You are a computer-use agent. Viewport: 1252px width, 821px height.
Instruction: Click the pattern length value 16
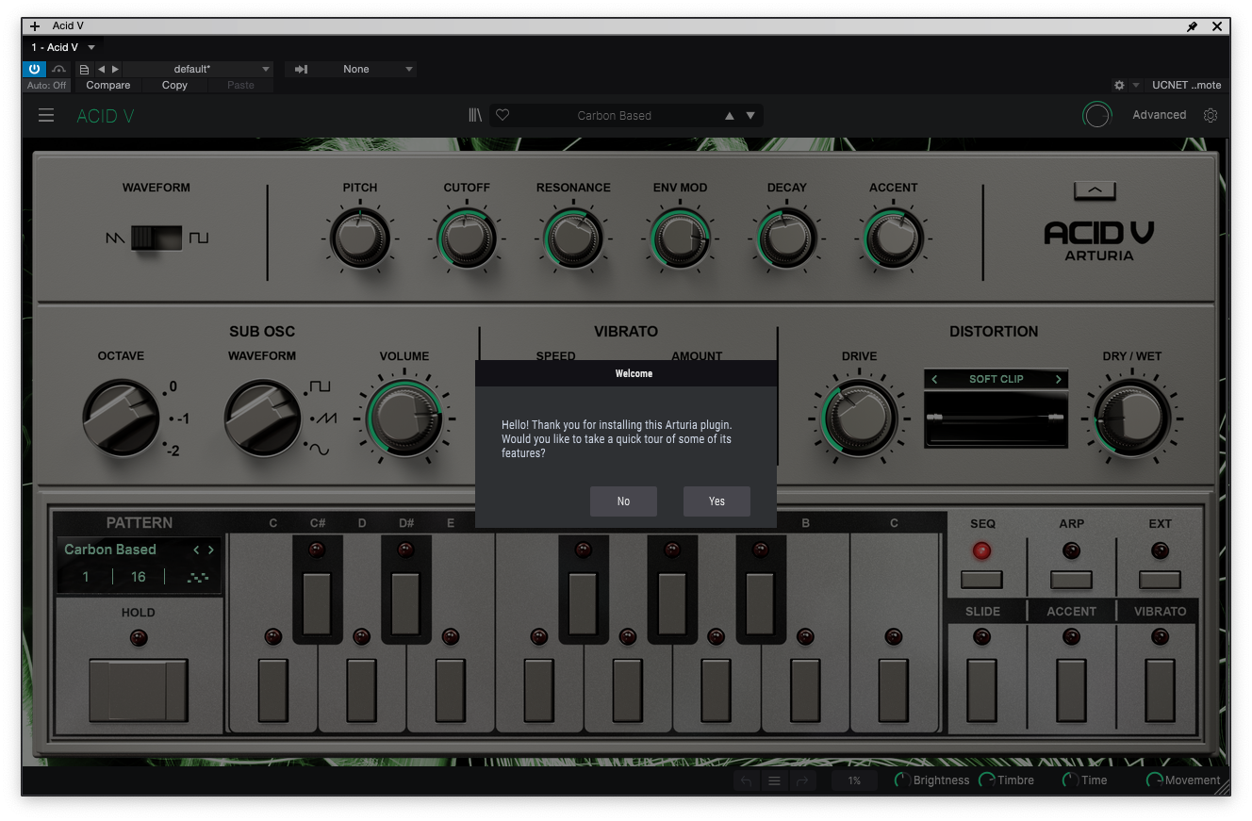click(x=139, y=577)
